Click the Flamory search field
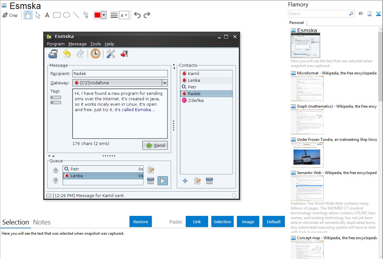 click(x=318, y=14)
